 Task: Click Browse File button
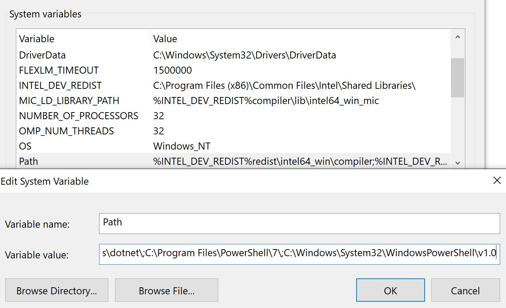point(166,291)
